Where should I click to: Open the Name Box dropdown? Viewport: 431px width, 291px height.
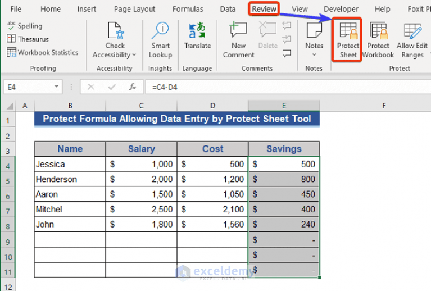[x=56, y=87]
